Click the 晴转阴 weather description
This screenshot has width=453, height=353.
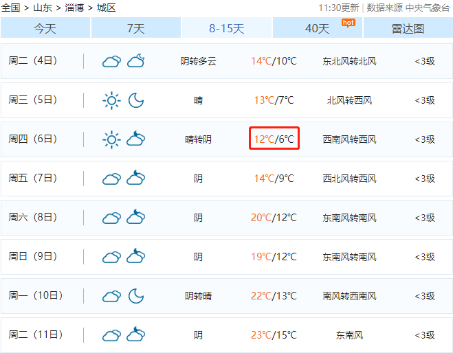click(198, 139)
